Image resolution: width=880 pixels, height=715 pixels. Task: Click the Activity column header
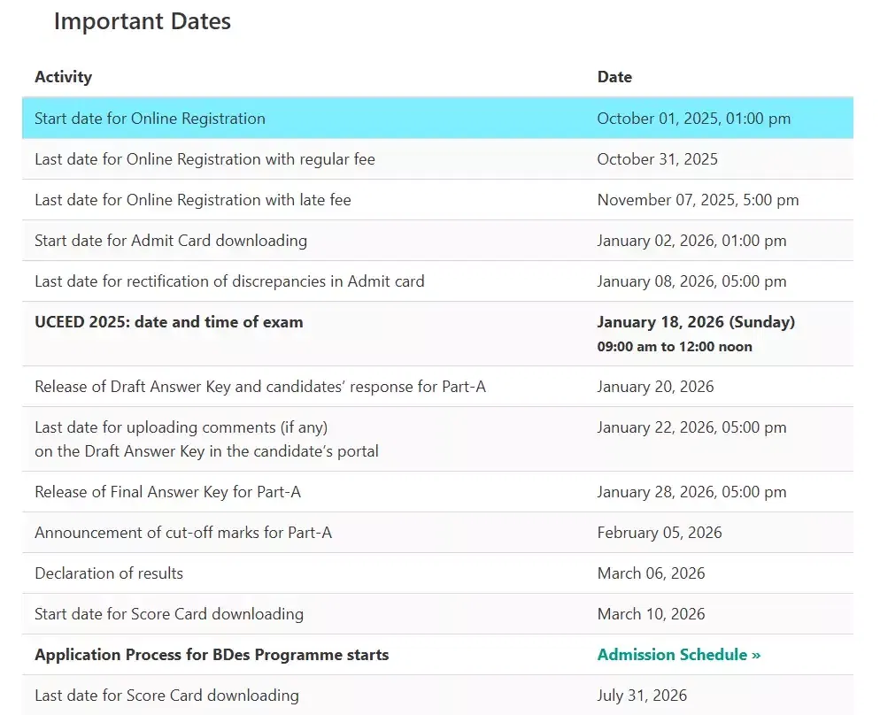point(63,77)
